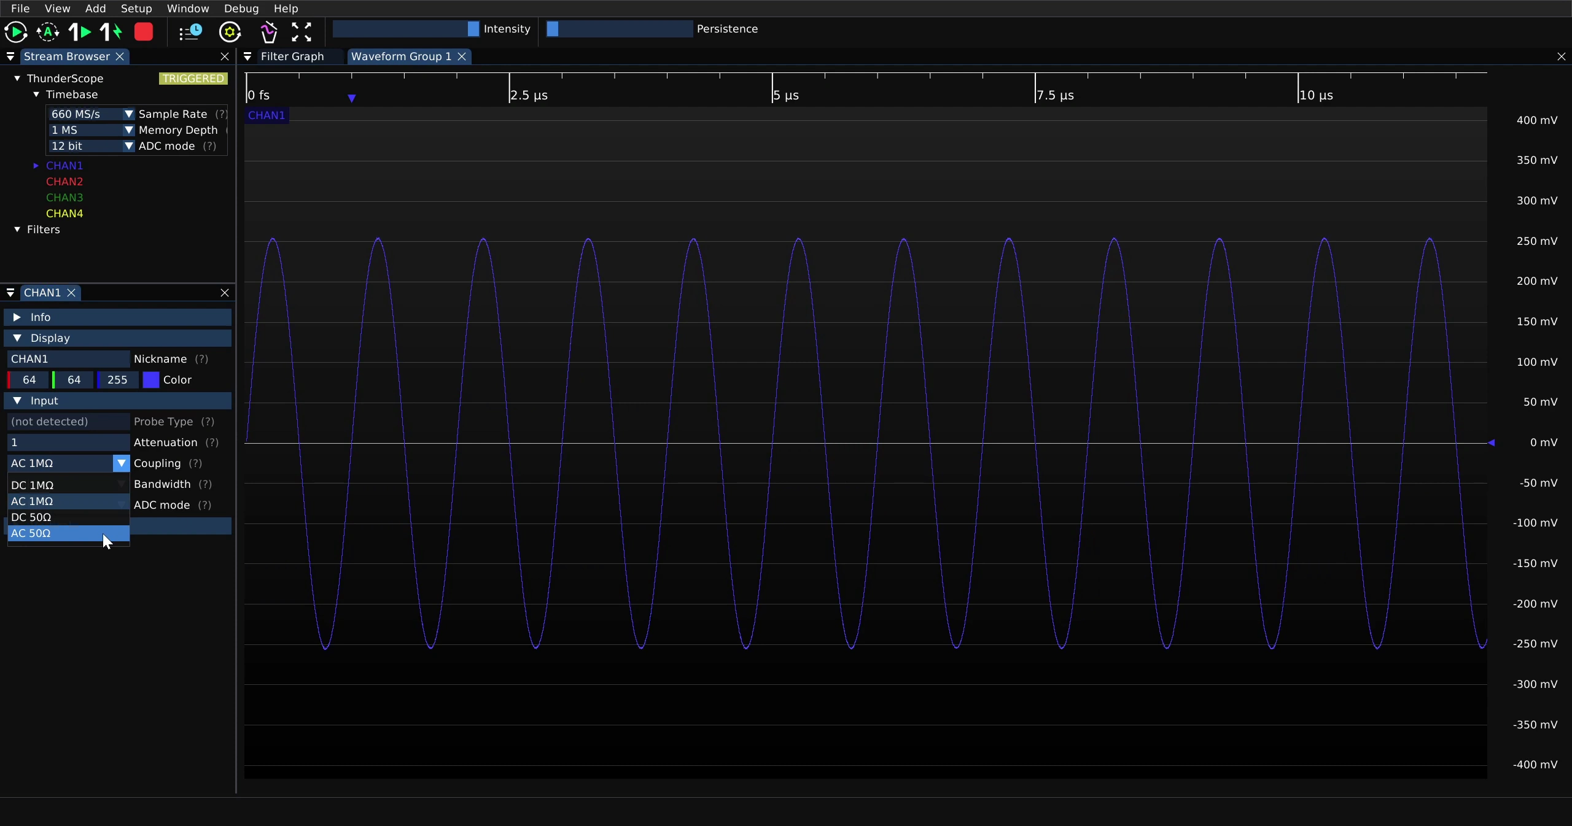Collapse the ThunderScope tree node
The image size is (1572, 826).
click(x=17, y=79)
